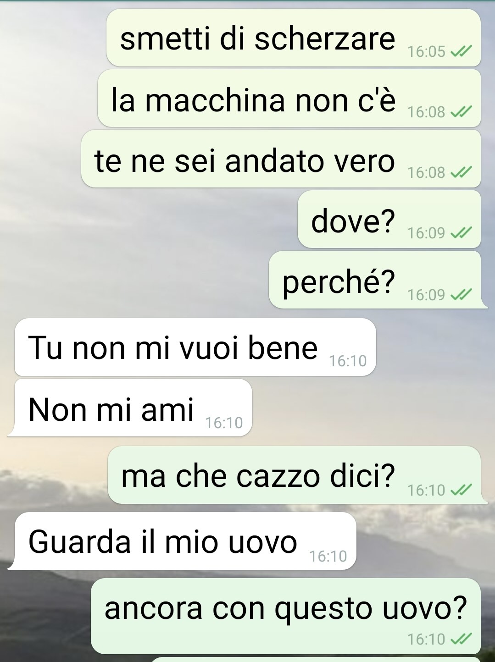This screenshot has width=495, height=662.
Task: Click double check under "ancora con questo uovo?"
Action: coord(461,639)
